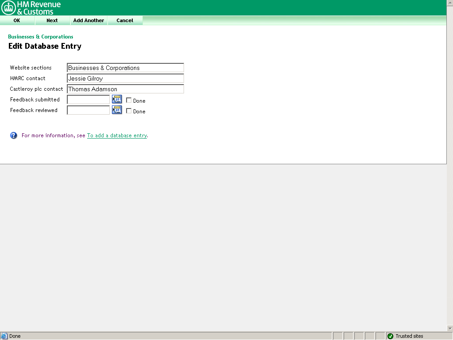Select the Castleroy plc contact field

click(x=125, y=89)
